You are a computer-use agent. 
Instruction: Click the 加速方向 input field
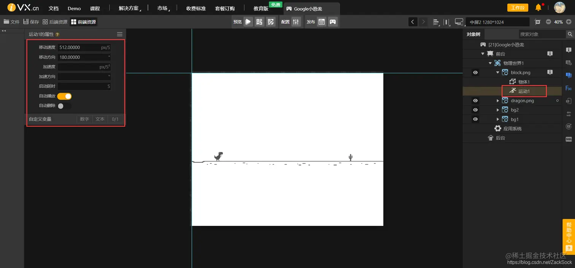click(84, 76)
